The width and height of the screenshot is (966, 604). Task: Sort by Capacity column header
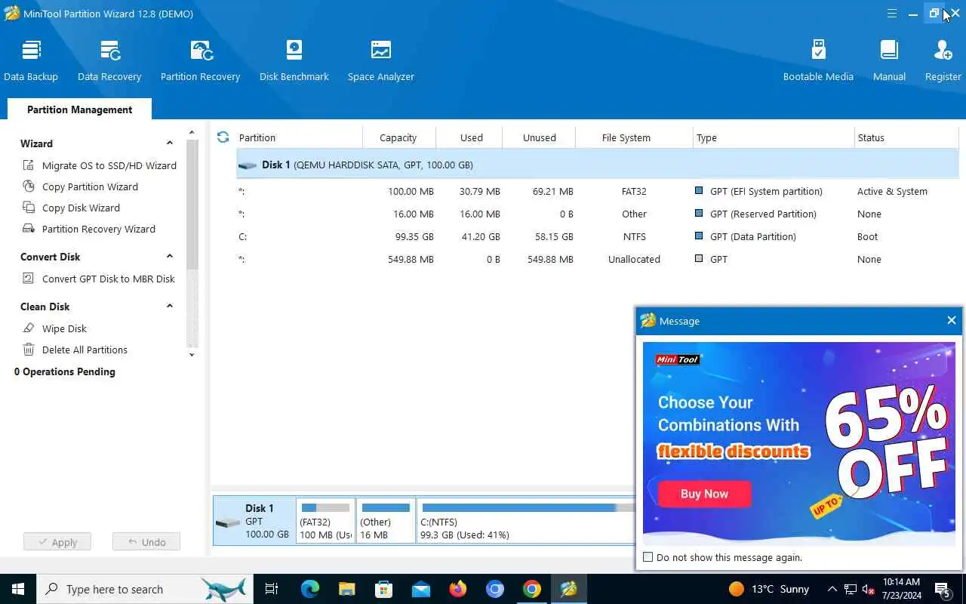(x=398, y=137)
